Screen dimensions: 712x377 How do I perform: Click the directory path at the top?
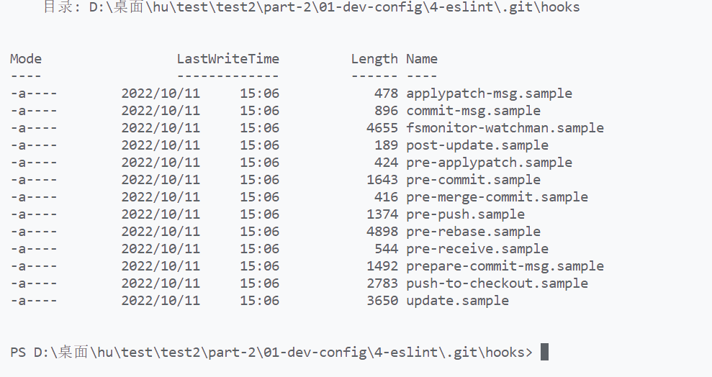click(x=334, y=7)
